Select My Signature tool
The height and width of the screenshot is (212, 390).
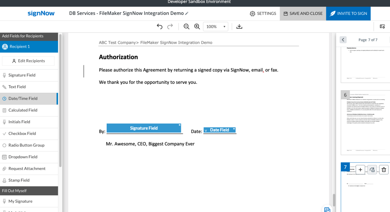(29, 201)
